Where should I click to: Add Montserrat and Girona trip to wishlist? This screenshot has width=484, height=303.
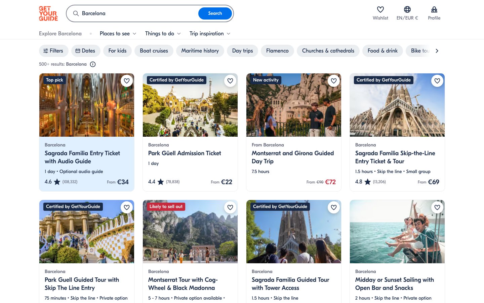tap(334, 81)
